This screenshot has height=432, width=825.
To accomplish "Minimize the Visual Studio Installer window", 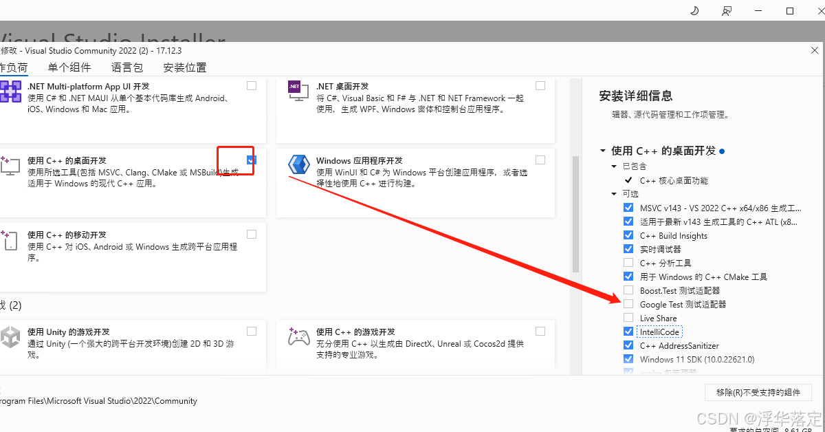I will pyautogui.click(x=758, y=11).
